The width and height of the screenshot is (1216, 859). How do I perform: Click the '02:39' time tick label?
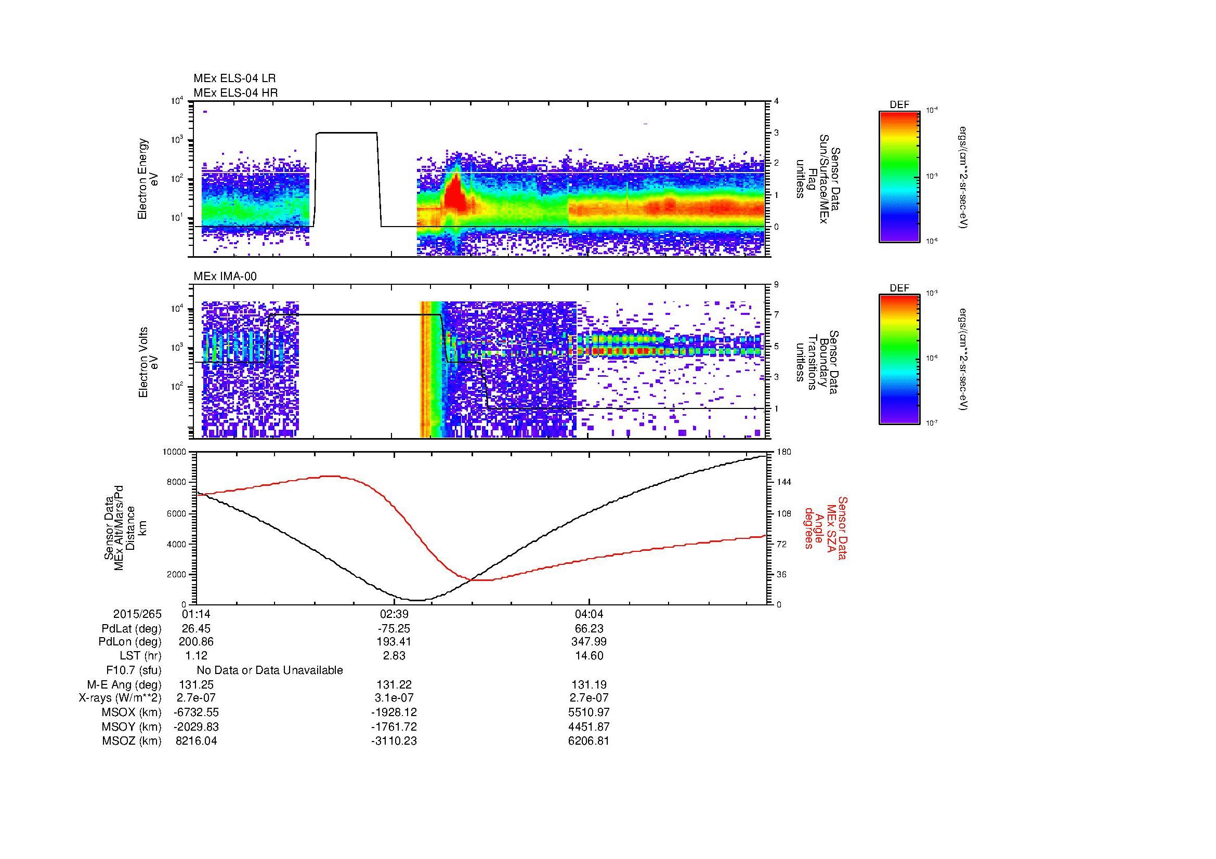[394, 614]
